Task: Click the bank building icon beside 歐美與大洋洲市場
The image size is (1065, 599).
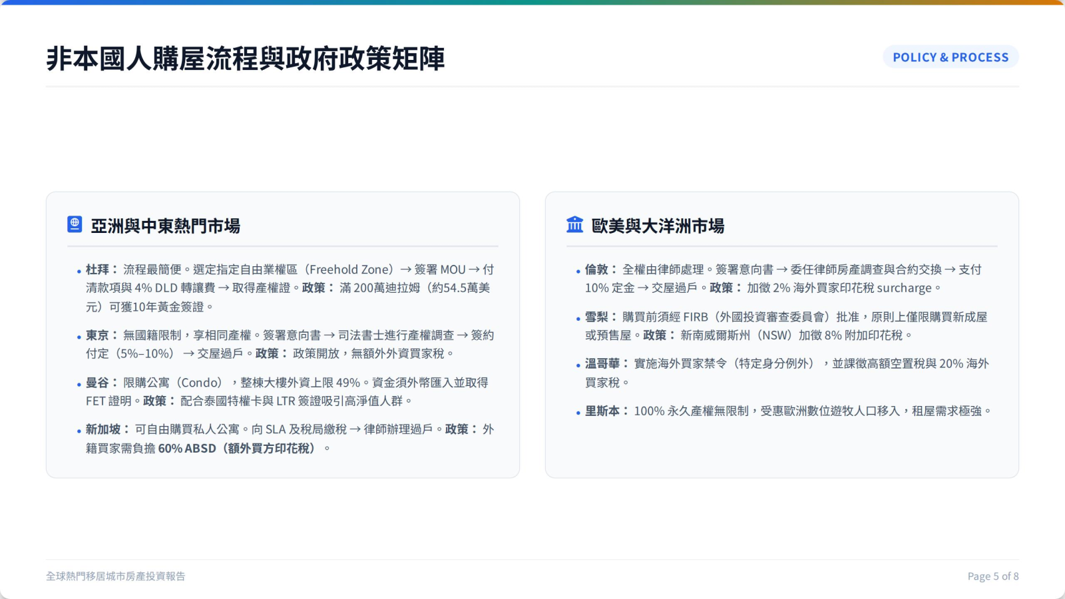Action: coord(574,224)
